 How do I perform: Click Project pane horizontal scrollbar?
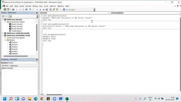(16, 56)
